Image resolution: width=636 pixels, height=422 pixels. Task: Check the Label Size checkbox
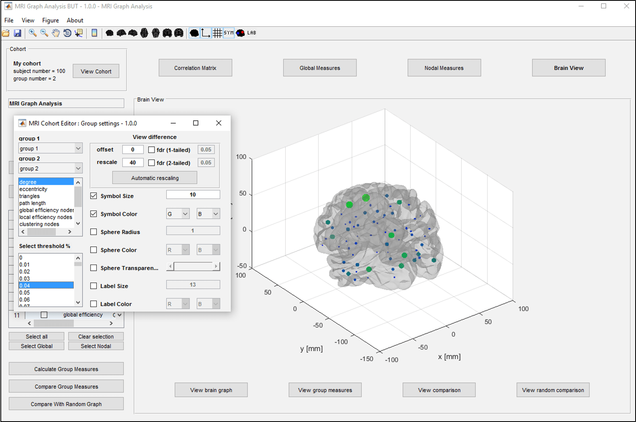coord(93,286)
